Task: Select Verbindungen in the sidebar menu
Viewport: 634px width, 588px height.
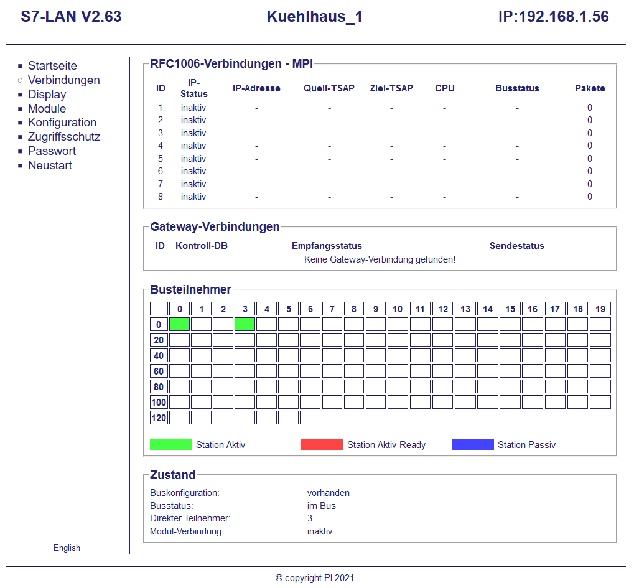Action: (x=63, y=80)
